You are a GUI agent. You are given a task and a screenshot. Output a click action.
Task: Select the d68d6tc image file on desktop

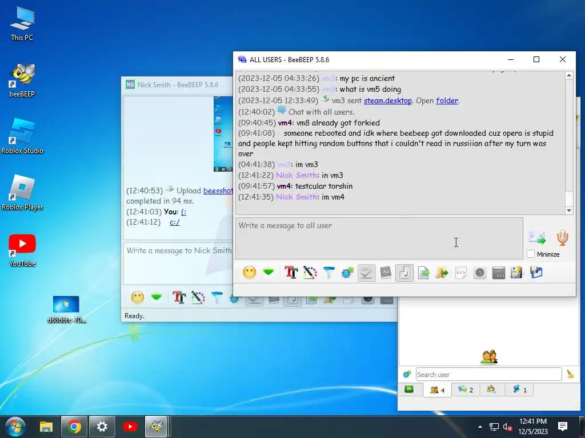(x=66, y=309)
